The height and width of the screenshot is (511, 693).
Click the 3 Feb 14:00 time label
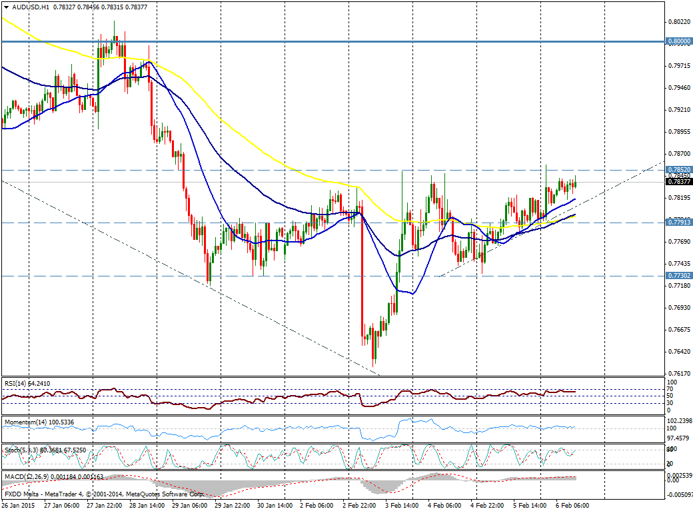[402, 505]
